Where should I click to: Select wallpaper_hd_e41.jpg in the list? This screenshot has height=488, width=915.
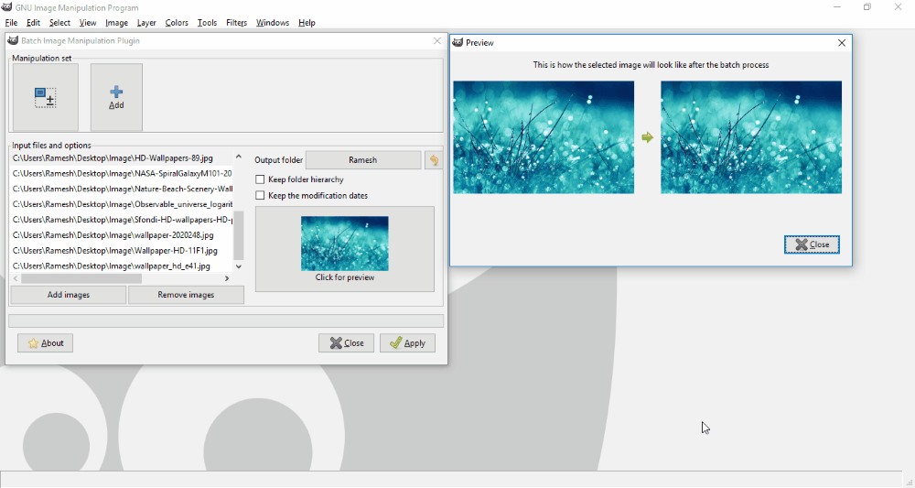click(122, 266)
